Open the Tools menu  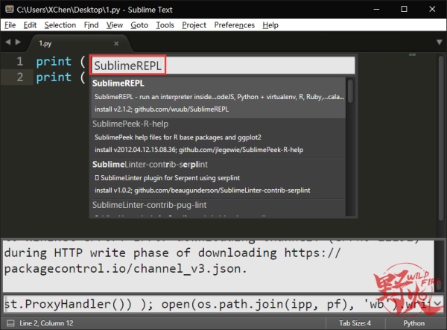coord(165,25)
